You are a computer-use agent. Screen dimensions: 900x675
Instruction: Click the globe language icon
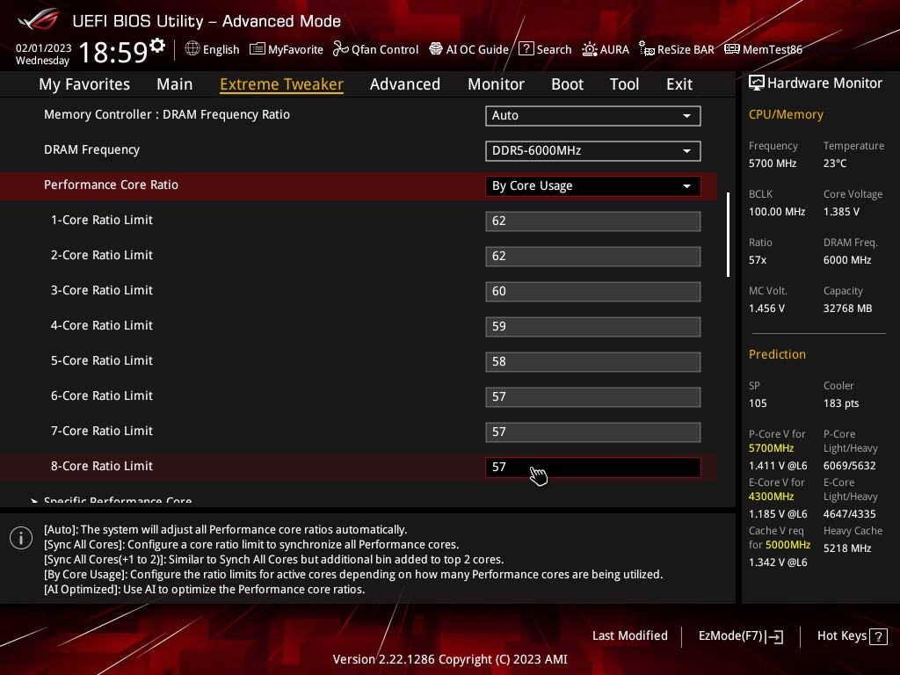click(192, 49)
